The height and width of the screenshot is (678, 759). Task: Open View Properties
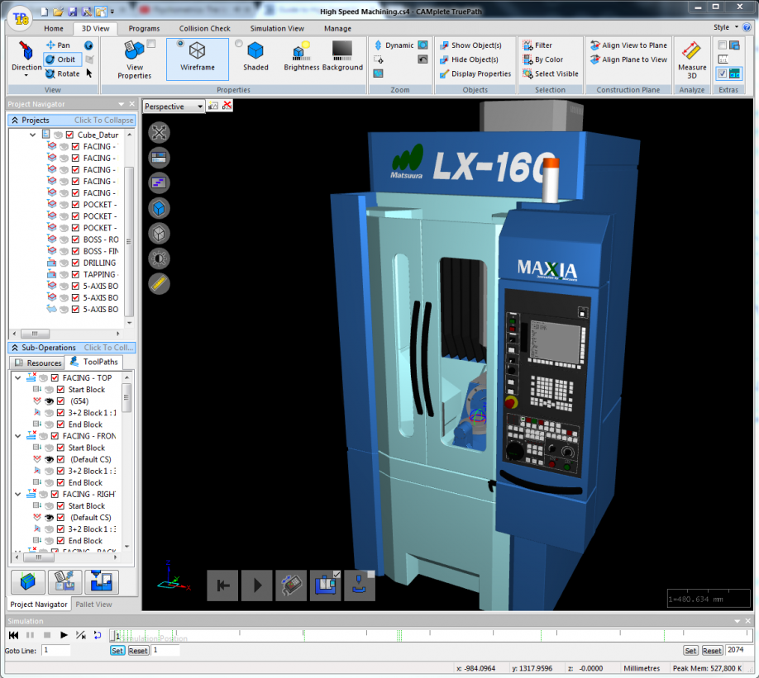(135, 60)
